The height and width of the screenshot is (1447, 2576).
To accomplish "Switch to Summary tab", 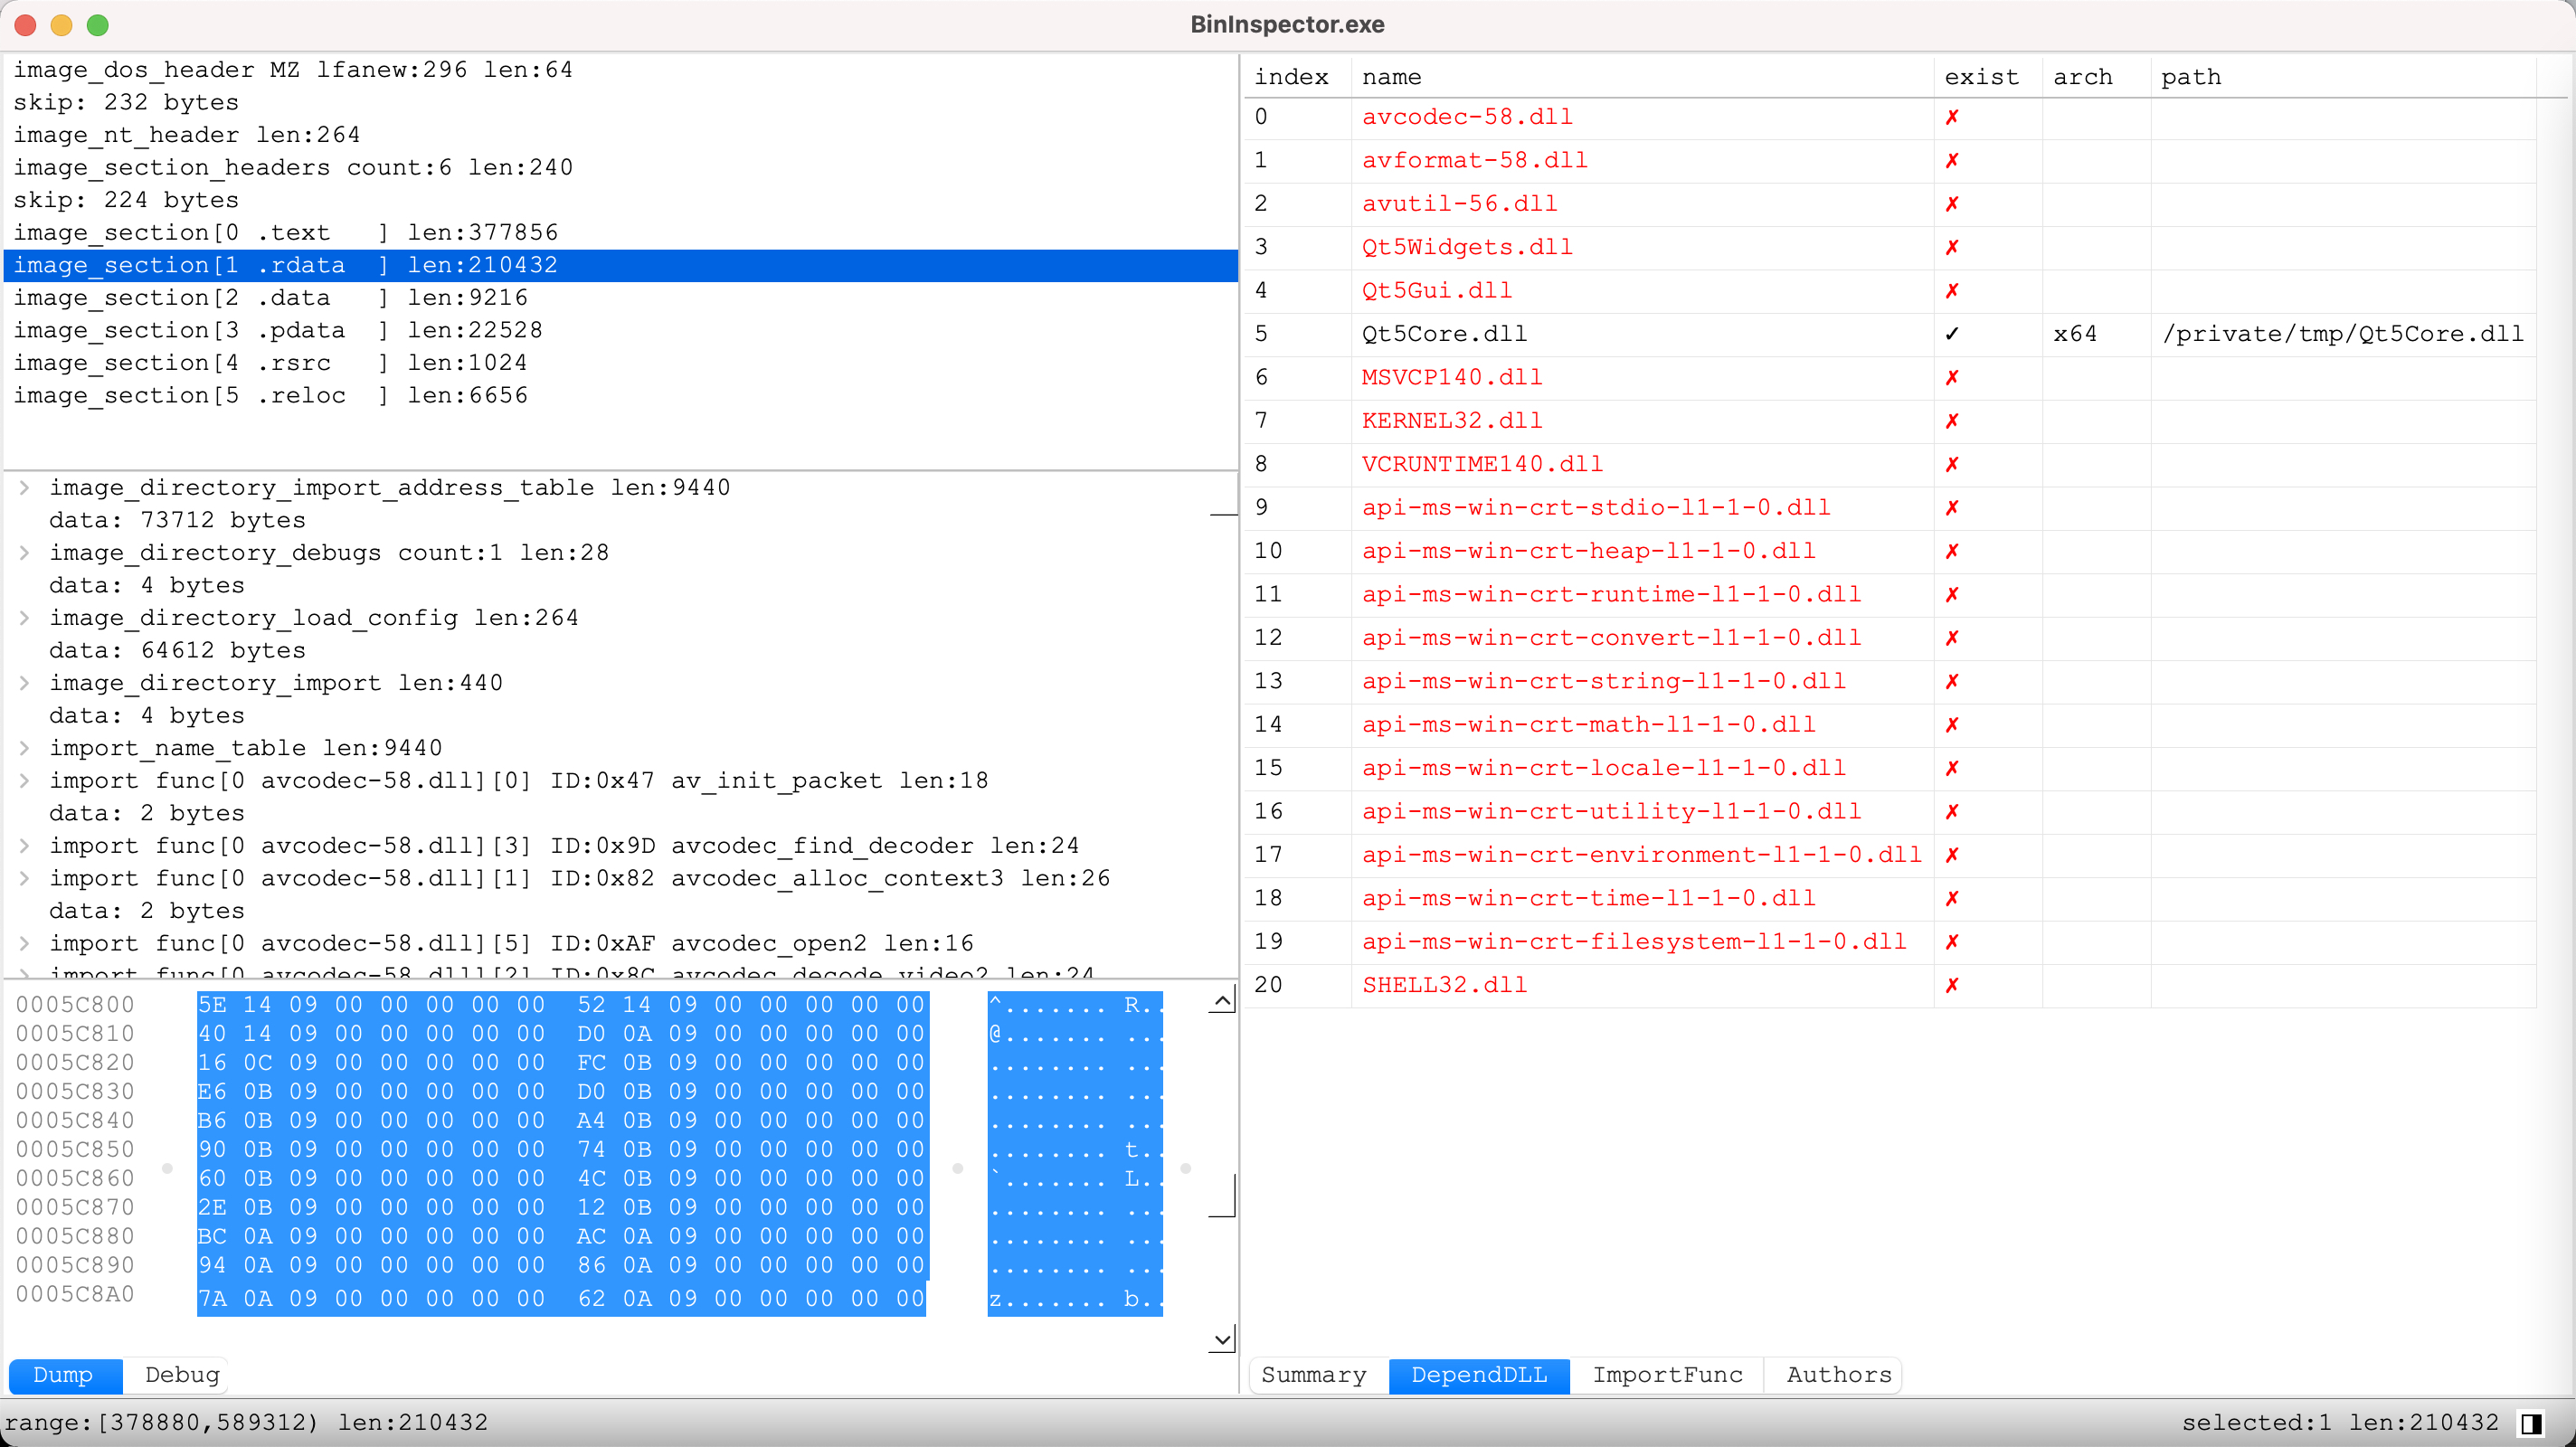I will pyautogui.click(x=1316, y=1375).
